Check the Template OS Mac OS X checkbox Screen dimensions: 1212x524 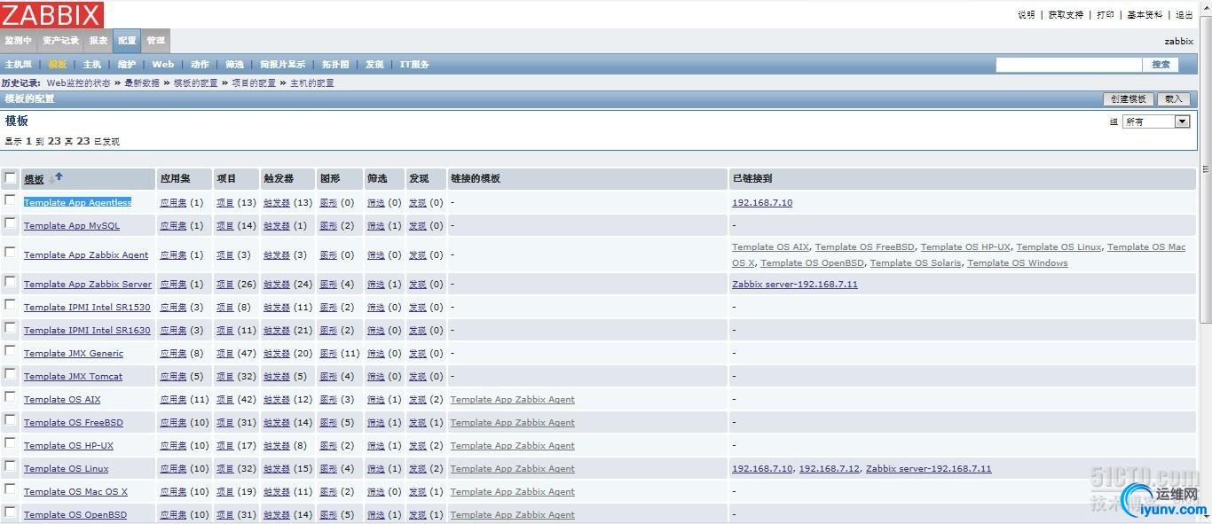[11, 490]
